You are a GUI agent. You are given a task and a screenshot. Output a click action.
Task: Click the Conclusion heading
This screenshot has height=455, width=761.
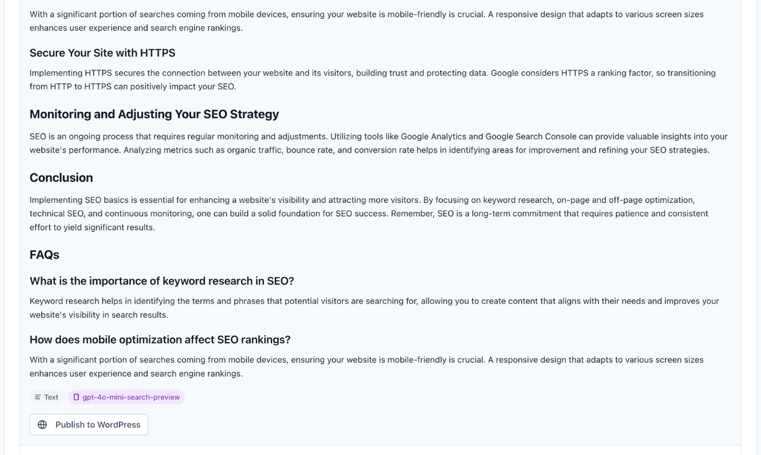point(61,177)
